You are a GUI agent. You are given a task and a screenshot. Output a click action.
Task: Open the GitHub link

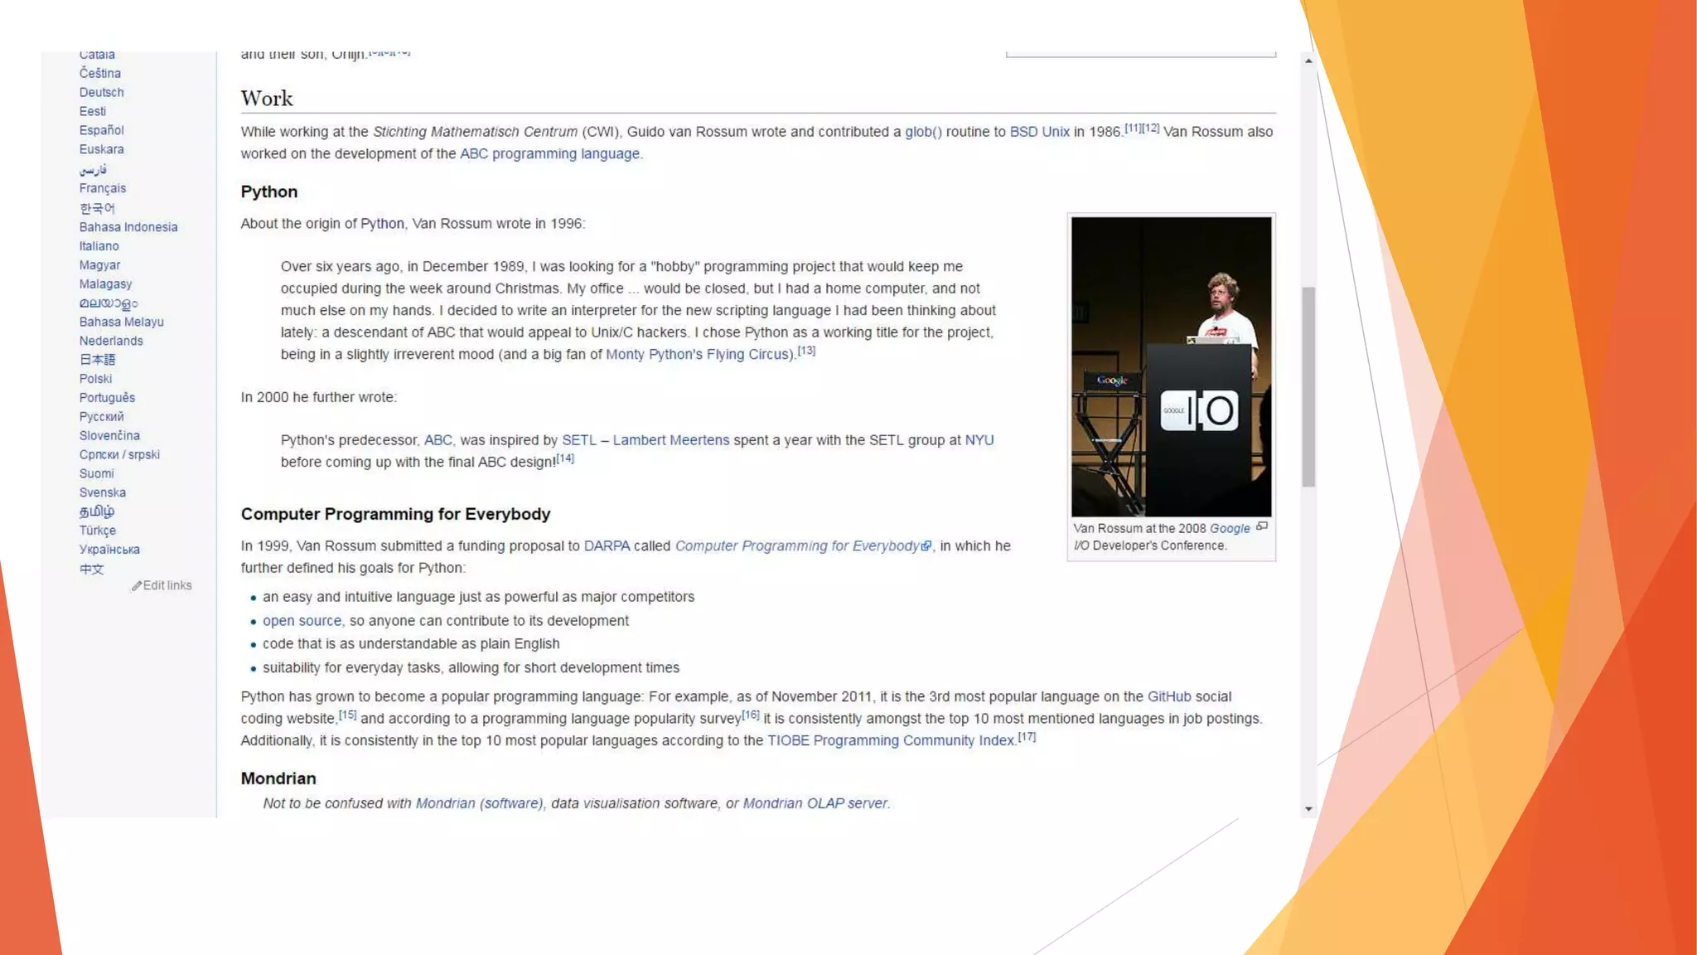click(x=1168, y=697)
